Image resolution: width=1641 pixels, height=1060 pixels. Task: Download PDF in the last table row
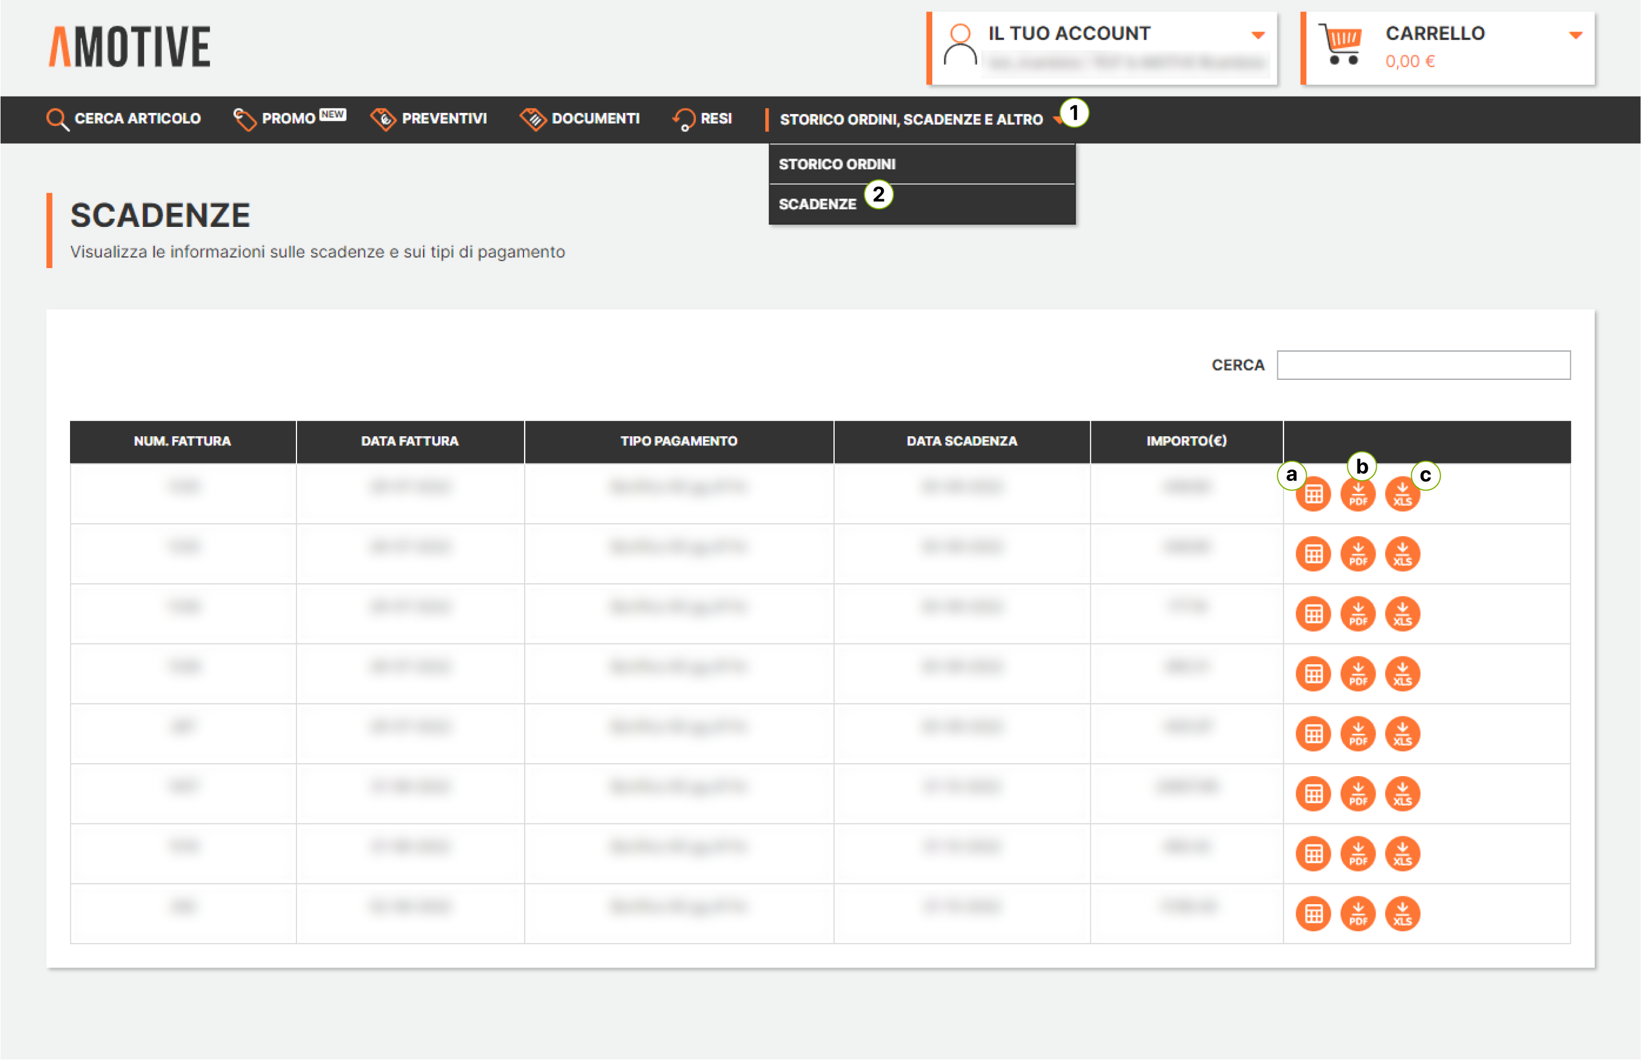[x=1358, y=913]
